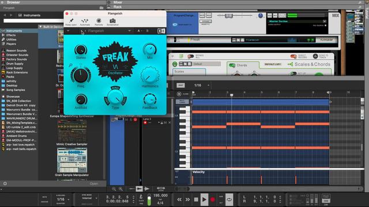Click Play in the transport bar
This screenshot has height=207, width=369.
pos(204,200)
